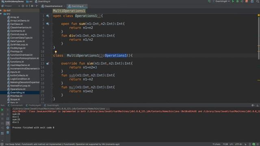
Task: Open the run configuration dropdown
Action: pyautogui.click(x=221, y=2)
